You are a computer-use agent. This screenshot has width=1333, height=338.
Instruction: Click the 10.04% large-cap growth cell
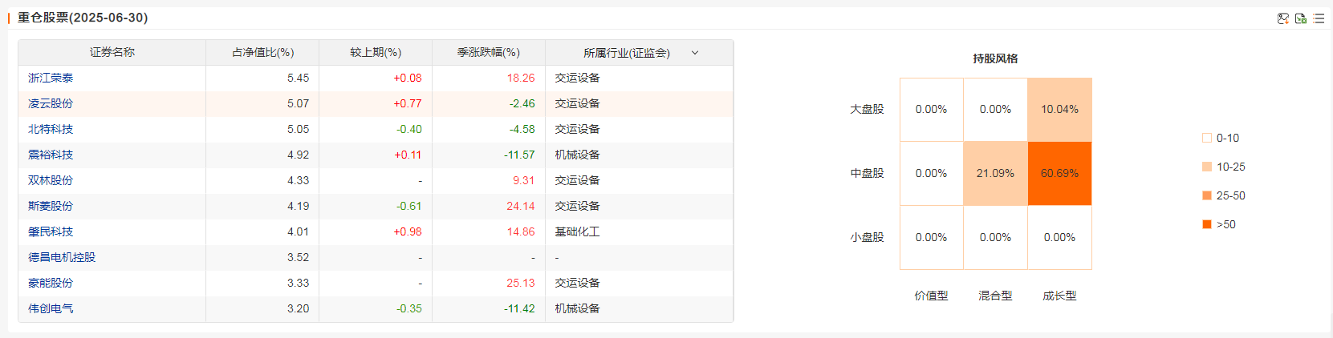[1060, 110]
